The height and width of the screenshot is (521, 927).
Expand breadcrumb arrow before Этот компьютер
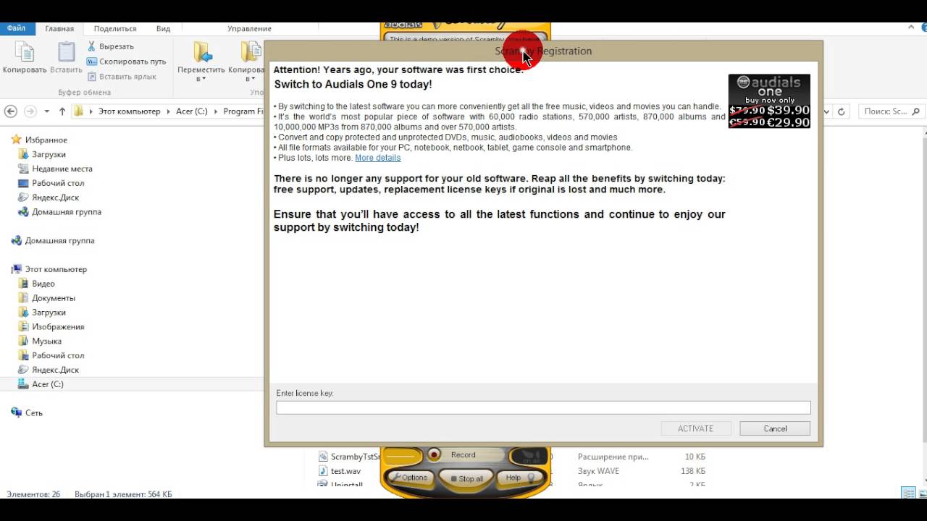pos(91,111)
